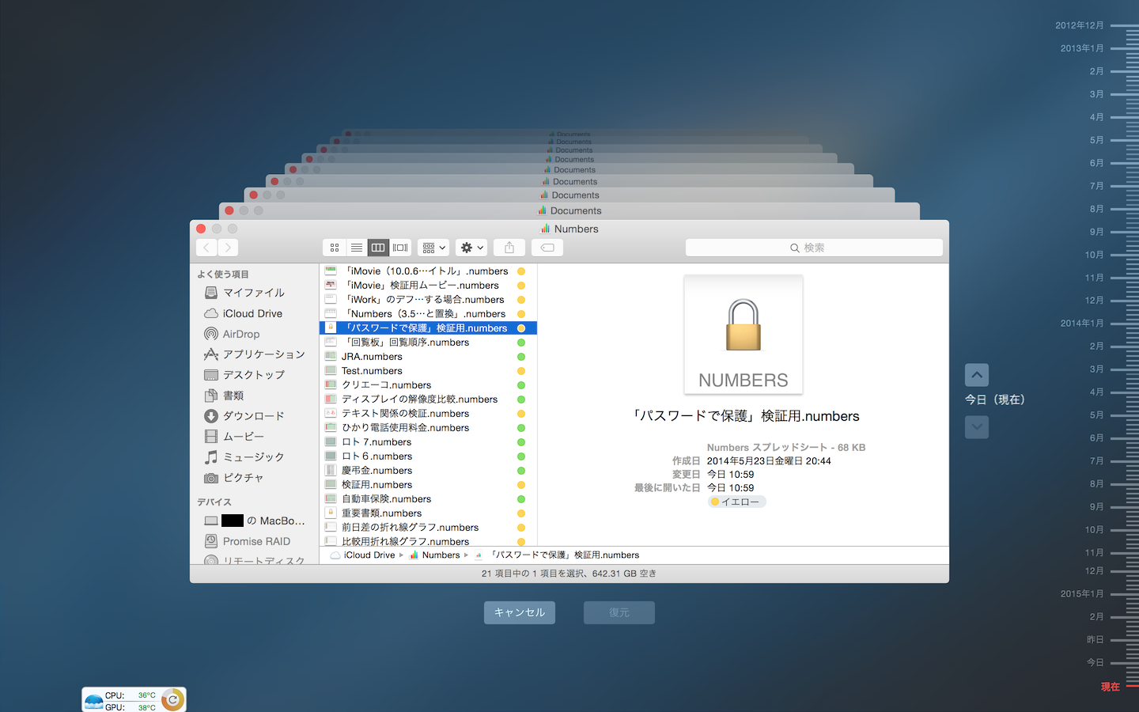Select ディスプレイの解像度比較.numbers file

pyautogui.click(x=428, y=400)
